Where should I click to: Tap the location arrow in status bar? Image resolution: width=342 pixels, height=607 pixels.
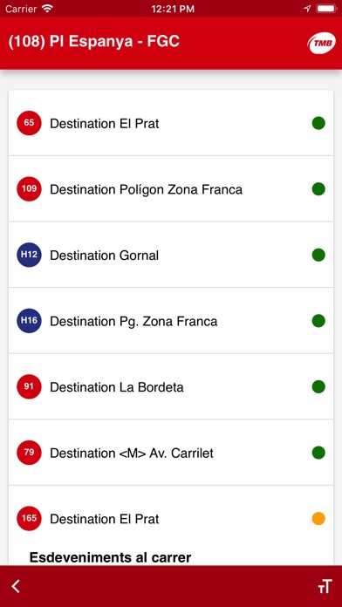coord(307,9)
